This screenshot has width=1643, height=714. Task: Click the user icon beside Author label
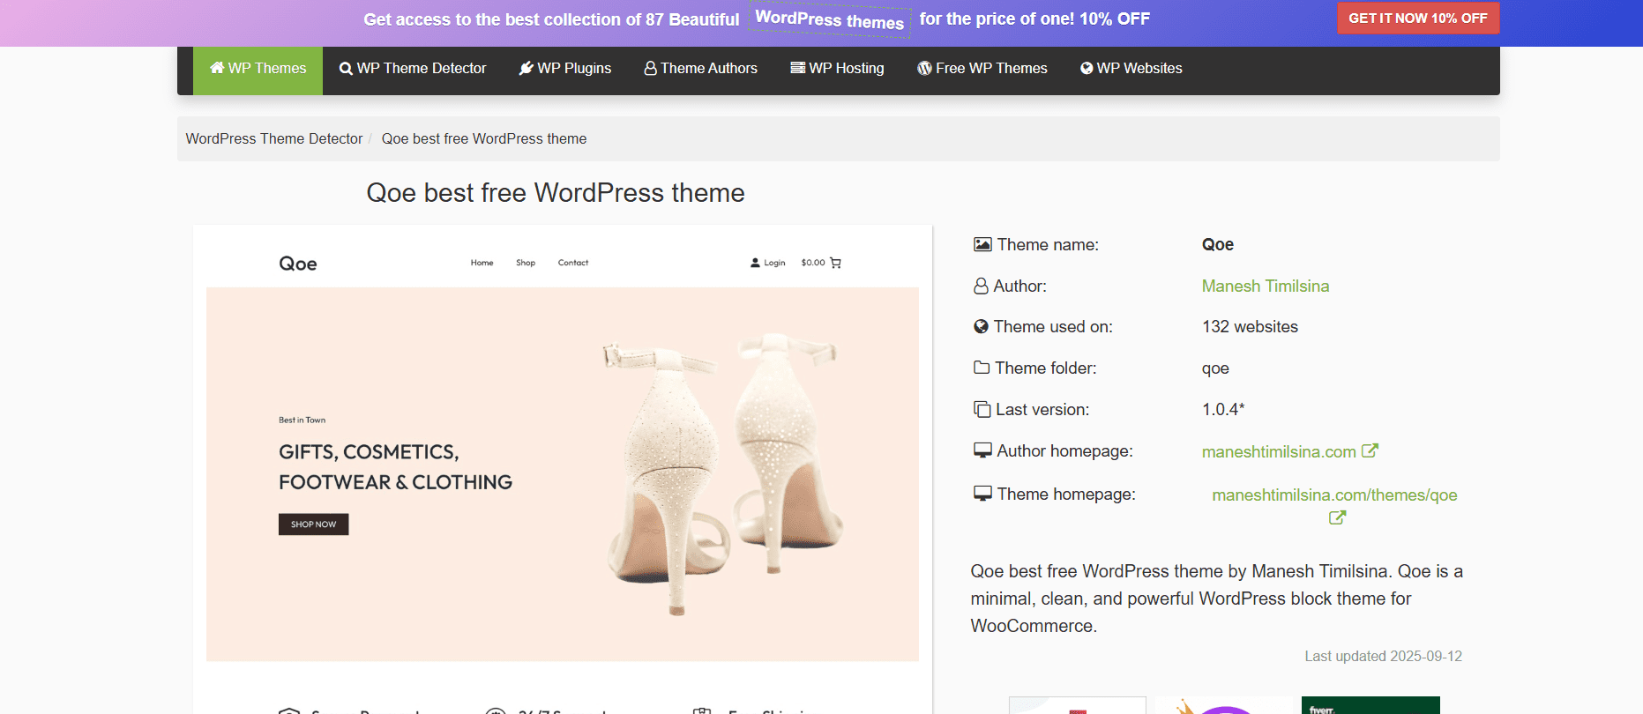pyautogui.click(x=981, y=286)
